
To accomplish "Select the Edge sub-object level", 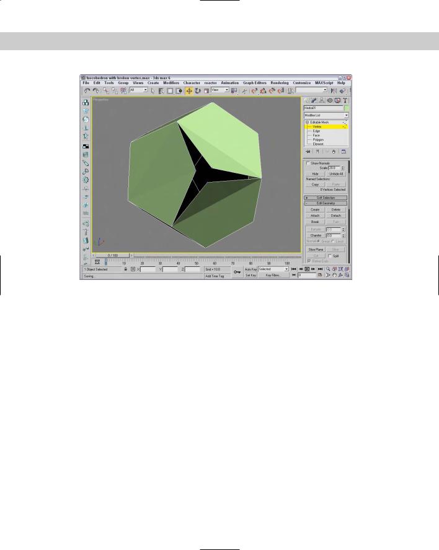I will pos(316,131).
